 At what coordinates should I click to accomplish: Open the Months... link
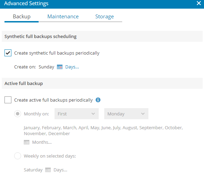[x=42, y=142]
